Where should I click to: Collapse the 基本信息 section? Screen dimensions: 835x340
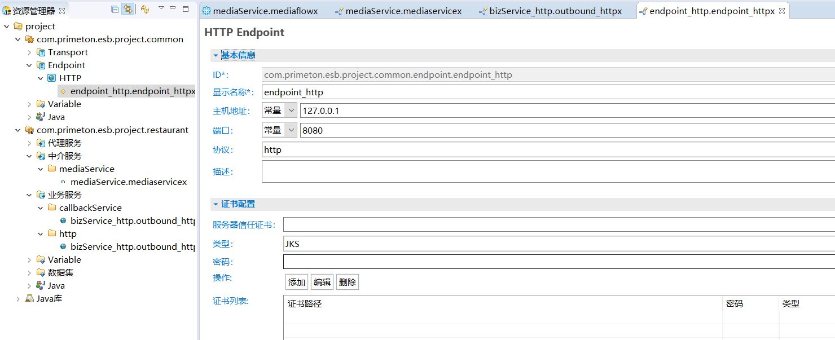216,55
